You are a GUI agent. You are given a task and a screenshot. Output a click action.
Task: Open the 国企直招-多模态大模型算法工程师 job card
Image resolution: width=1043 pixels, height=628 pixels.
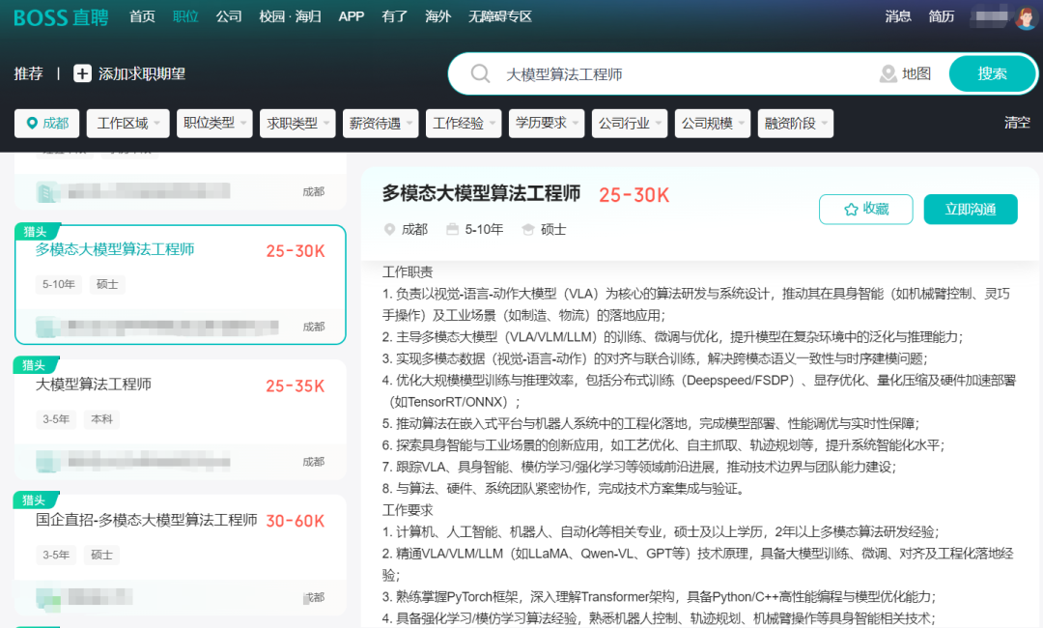(181, 555)
